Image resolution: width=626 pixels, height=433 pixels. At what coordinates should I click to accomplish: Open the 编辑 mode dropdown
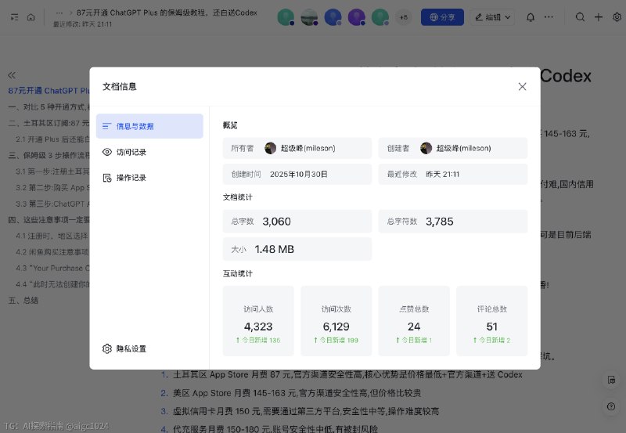[x=492, y=17]
